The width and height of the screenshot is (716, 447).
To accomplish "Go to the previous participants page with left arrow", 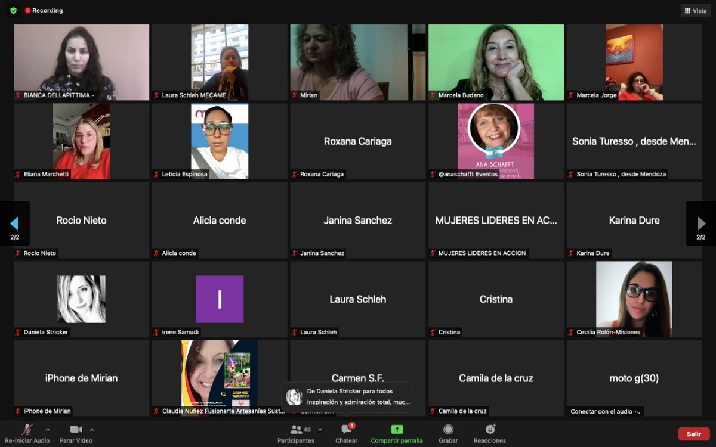I will click(x=15, y=223).
